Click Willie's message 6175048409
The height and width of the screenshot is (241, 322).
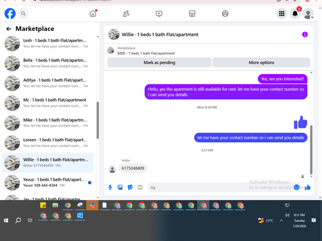[133, 168]
